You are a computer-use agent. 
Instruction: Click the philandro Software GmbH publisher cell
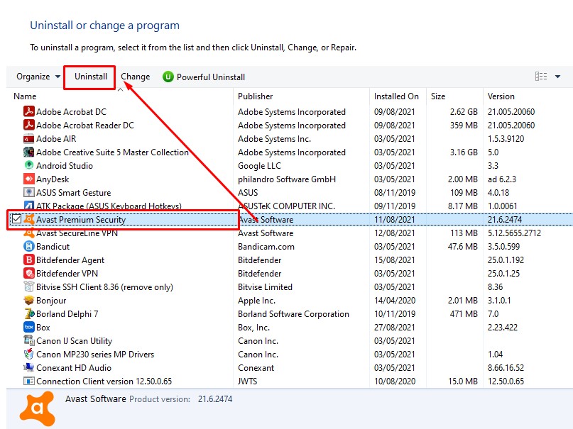(287, 179)
